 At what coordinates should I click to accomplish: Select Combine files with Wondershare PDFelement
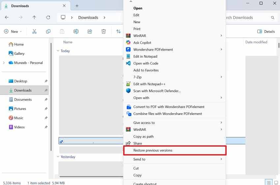pos(175,114)
